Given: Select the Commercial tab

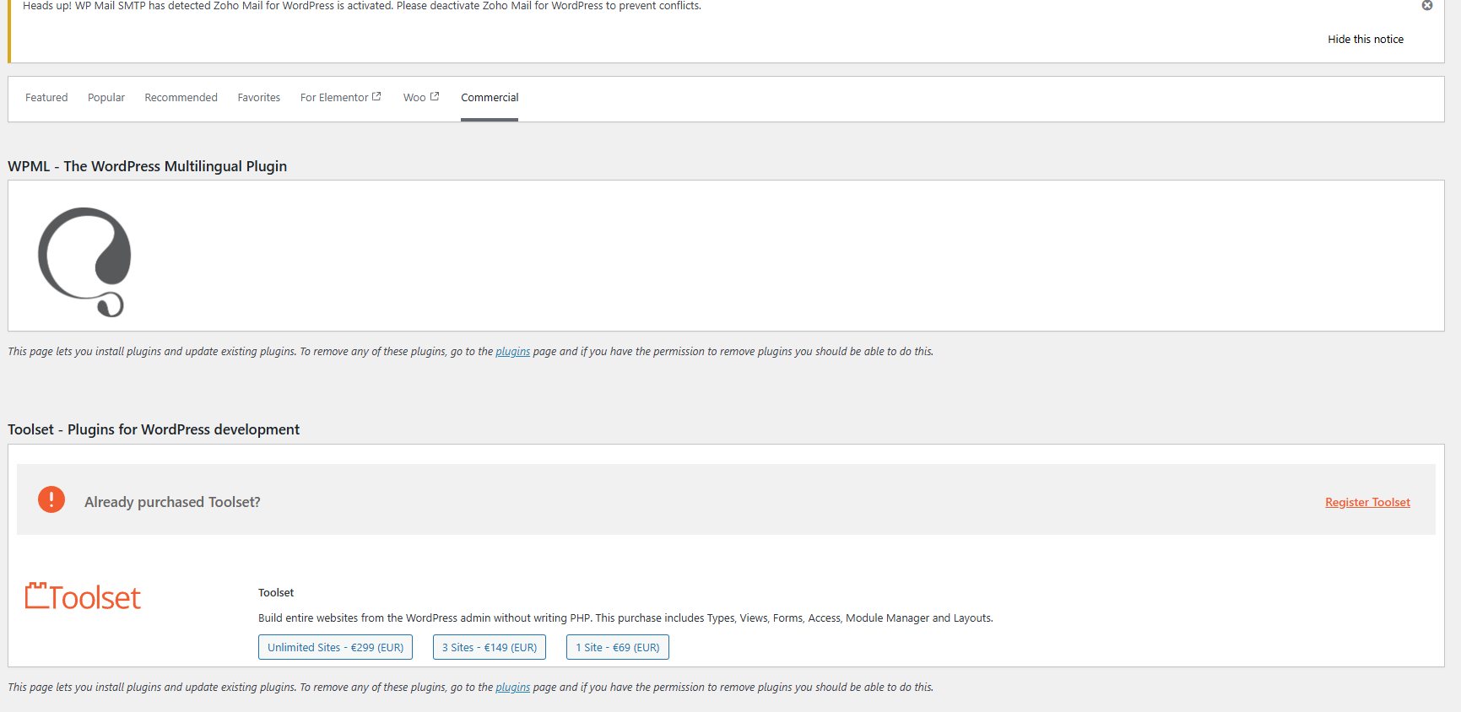Looking at the screenshot, I should click(x=490, y=98).
